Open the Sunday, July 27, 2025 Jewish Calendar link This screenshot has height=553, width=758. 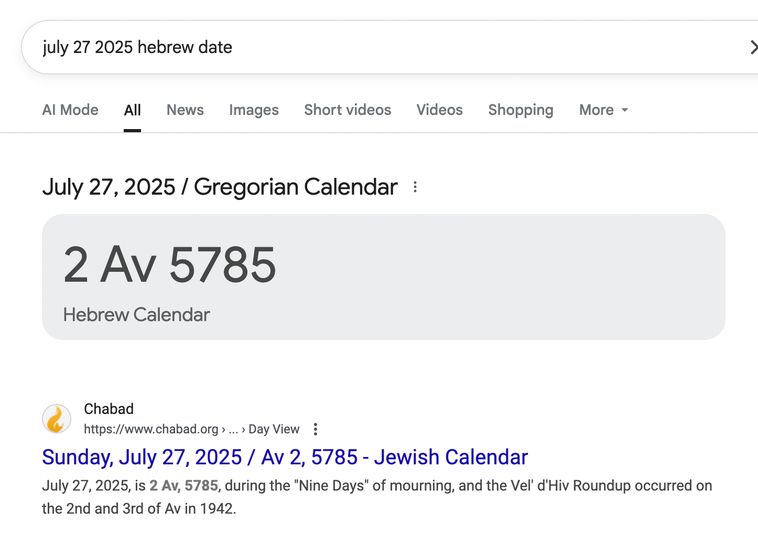coord(285,458)
